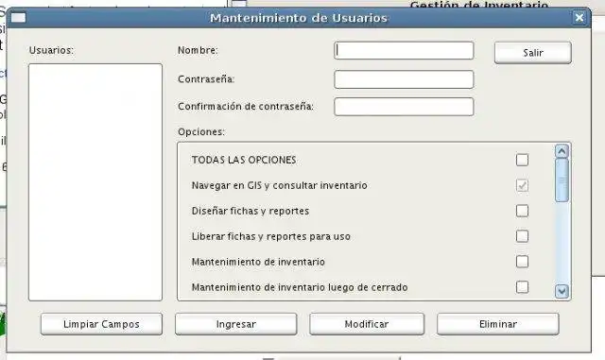Enable Diseñar fichas y reportes checkbox
This screenshot has height=360, width=605.
point(522,211)
